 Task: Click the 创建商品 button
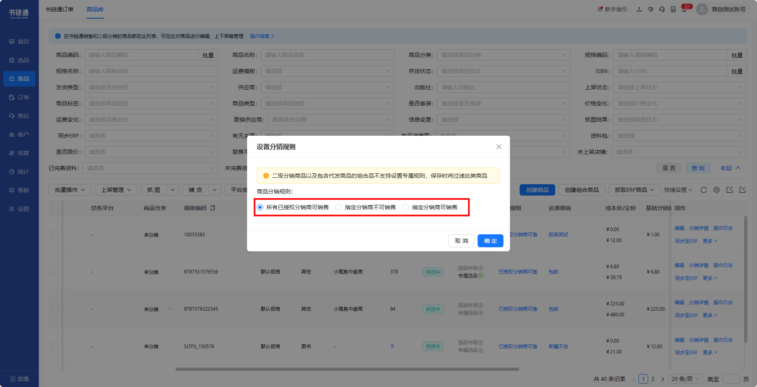click(x=537, y=190)
